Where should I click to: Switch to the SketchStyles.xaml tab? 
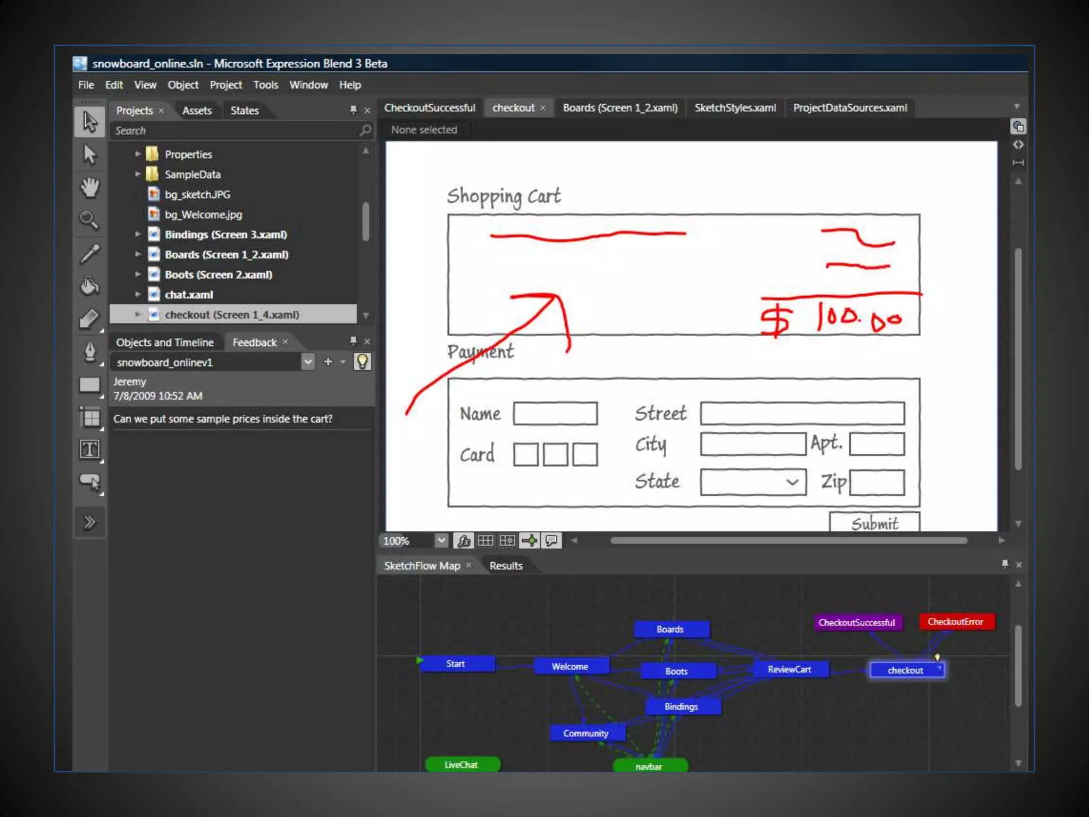735,108
